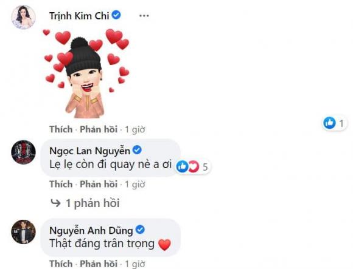Open Ngọc Lan Nguyễn's profile name link
Viewport: 353px width, 269px height.
pos(89,151)
